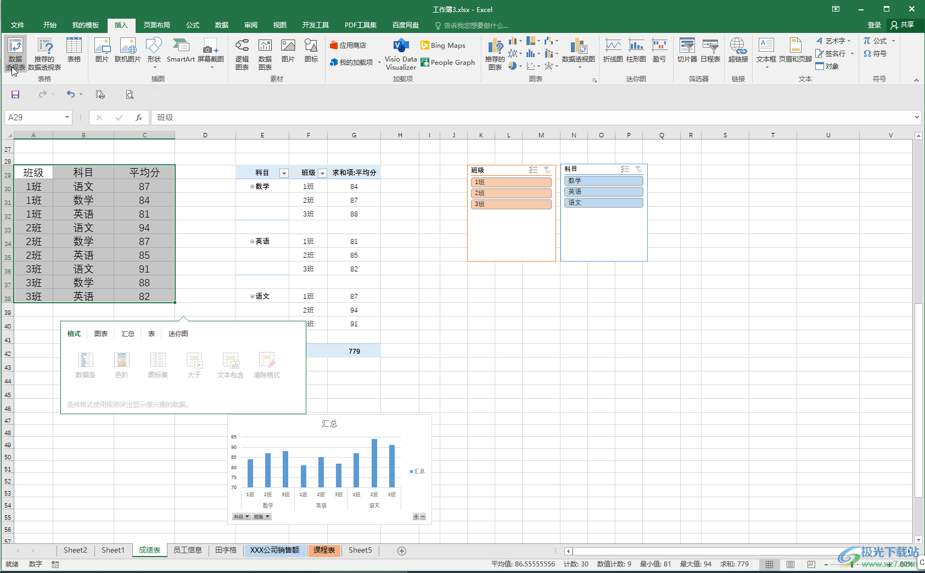Click the Name Box input field

[33, 118]
